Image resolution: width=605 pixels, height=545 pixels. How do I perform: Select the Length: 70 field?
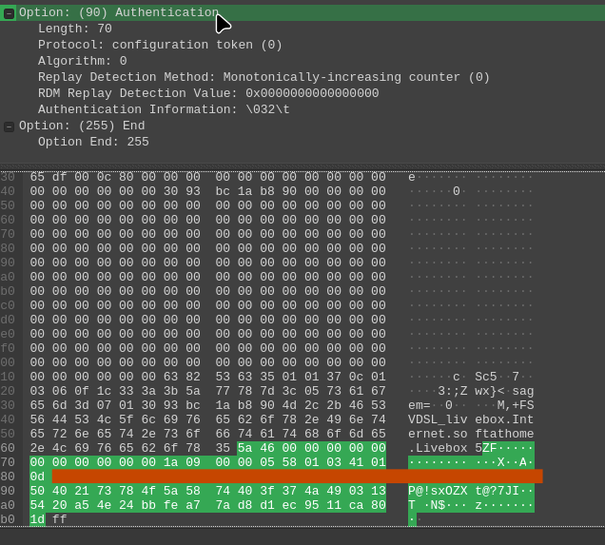74,29
